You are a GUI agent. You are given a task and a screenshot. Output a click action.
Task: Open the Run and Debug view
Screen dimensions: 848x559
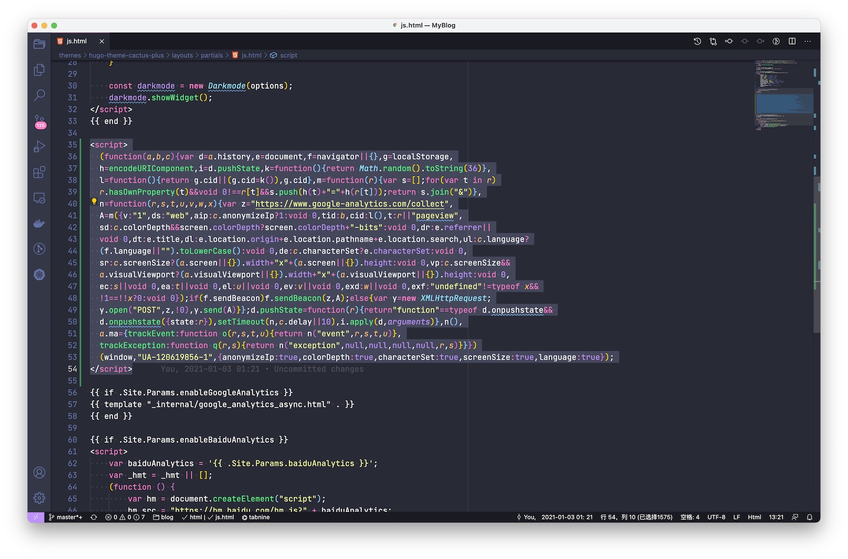pos(39,147)
